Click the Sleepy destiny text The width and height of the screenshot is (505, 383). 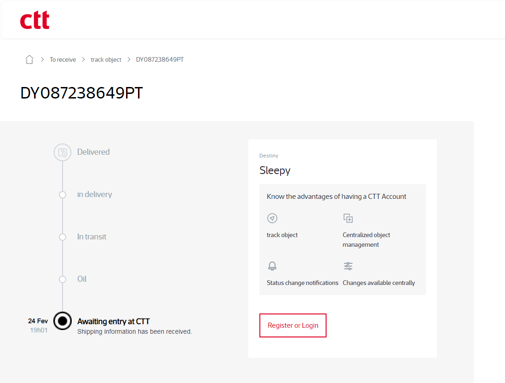pyautogui.click(x=275, y=170)
